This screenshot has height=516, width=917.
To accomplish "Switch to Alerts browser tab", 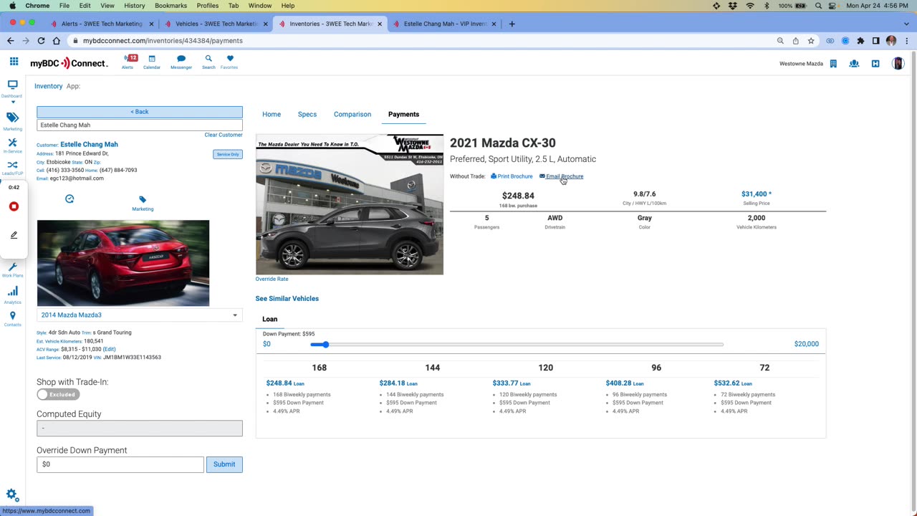I will [x=100, y=24].
